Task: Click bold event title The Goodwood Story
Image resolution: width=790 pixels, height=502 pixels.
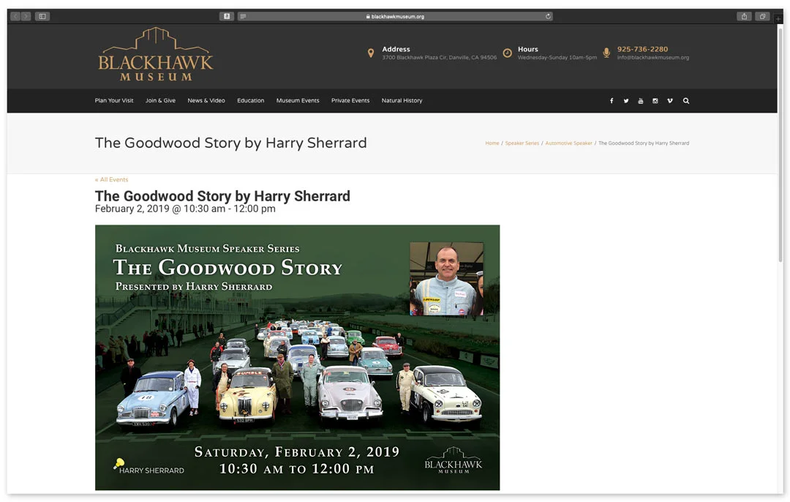Action: (222, 196)
